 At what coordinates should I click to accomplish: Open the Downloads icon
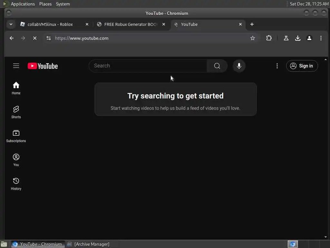(x=297, y=38)
